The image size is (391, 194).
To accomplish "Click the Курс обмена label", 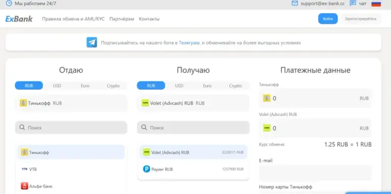I will 272,145.
